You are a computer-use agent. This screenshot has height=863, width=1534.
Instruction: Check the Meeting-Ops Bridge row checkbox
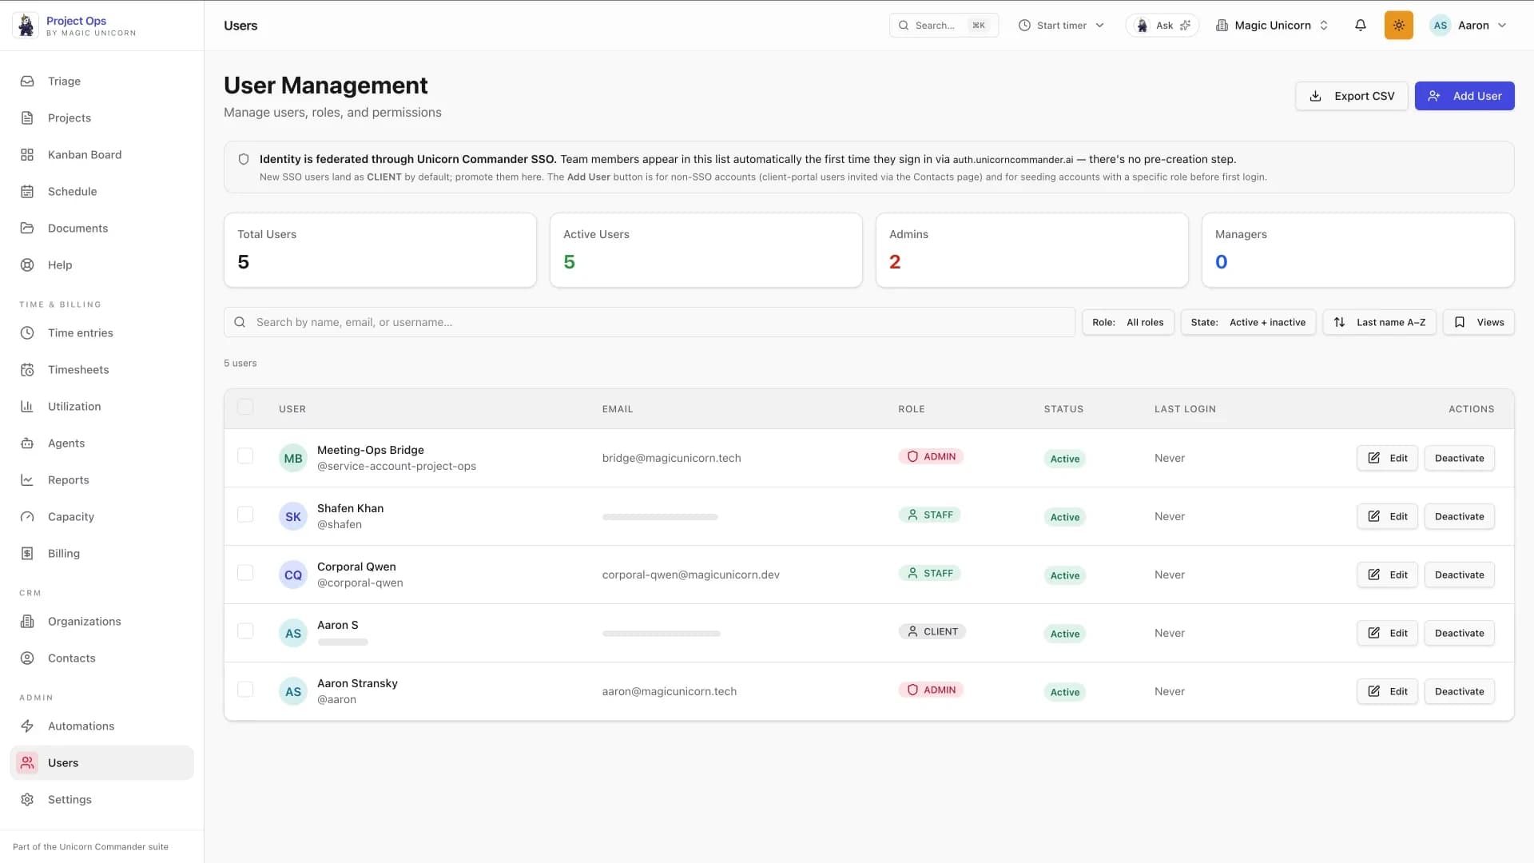click(245, 456)
